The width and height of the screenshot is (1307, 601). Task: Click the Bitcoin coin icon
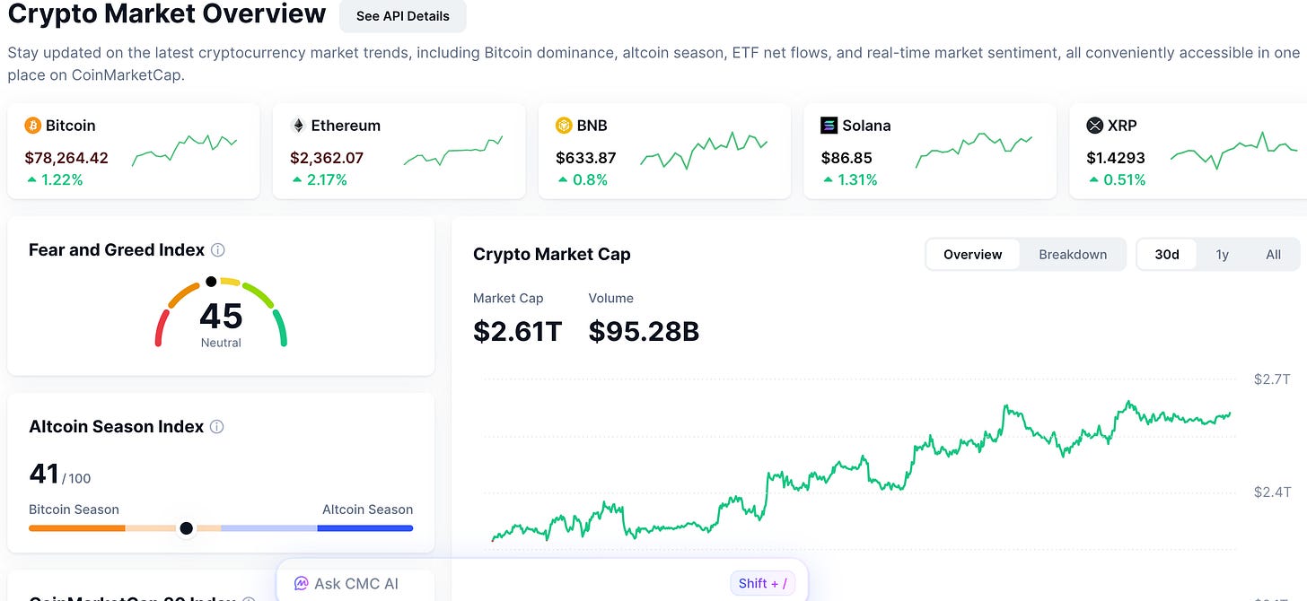33,126
